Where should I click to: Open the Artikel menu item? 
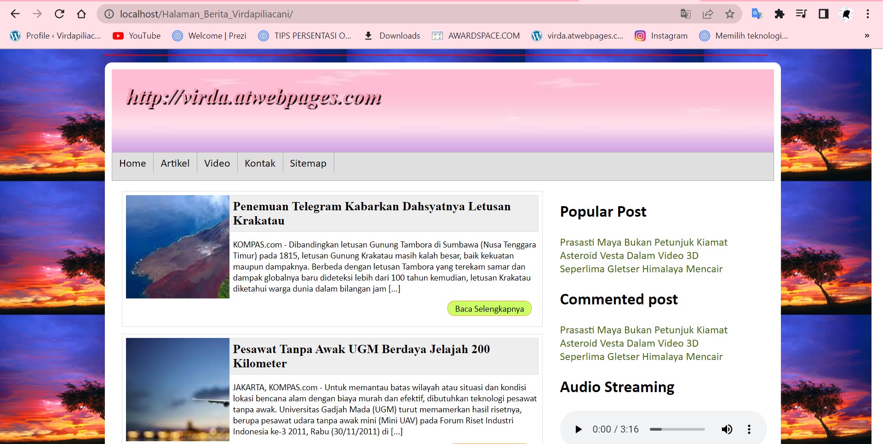(x=175, y=163)
